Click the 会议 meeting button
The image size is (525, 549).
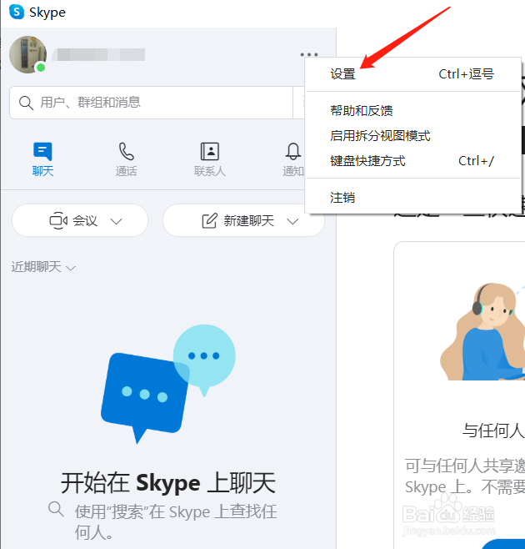80,220
